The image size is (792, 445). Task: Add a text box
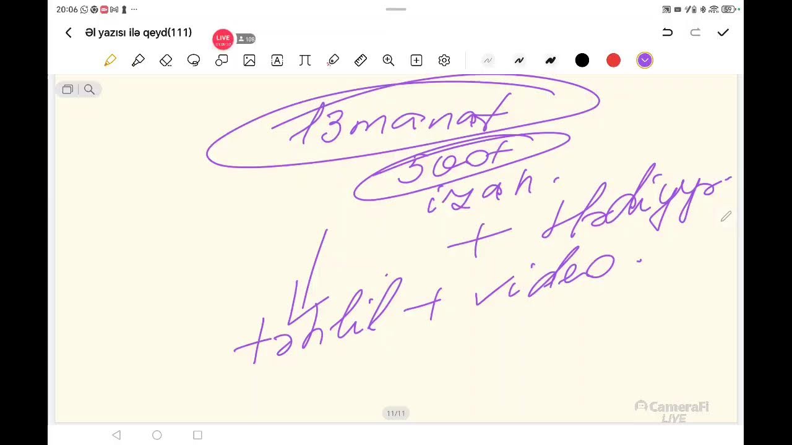[x=277, y=60]
